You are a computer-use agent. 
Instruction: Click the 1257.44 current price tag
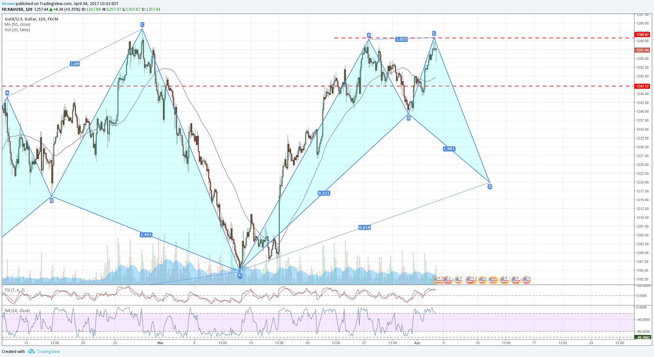(x=642, y=50)
